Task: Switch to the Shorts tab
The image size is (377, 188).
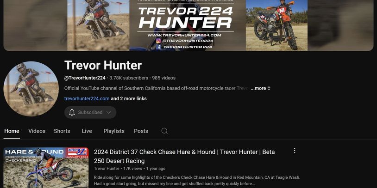Action: pyautogui.click(x=62, y=131)
